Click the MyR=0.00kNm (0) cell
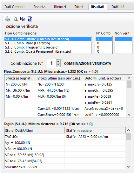The height and width of the screenshot is (173, 134). (59, 96)
